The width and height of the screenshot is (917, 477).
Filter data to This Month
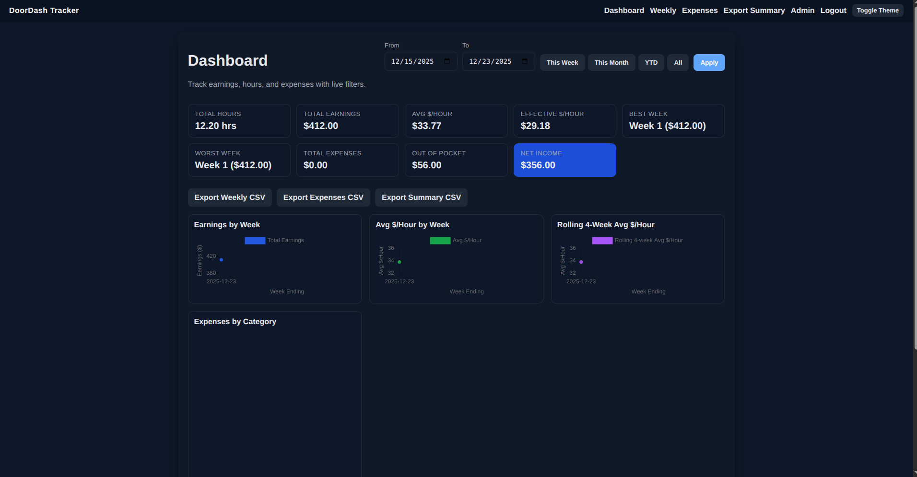click(x=611, y=62)
